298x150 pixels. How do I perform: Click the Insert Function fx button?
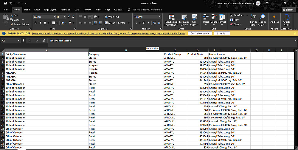[x=44, y=41]
